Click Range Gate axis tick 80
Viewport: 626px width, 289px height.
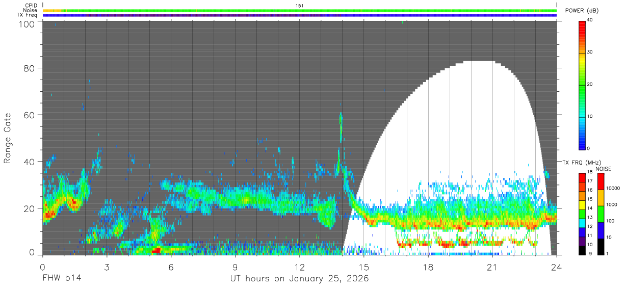(29, 68)
